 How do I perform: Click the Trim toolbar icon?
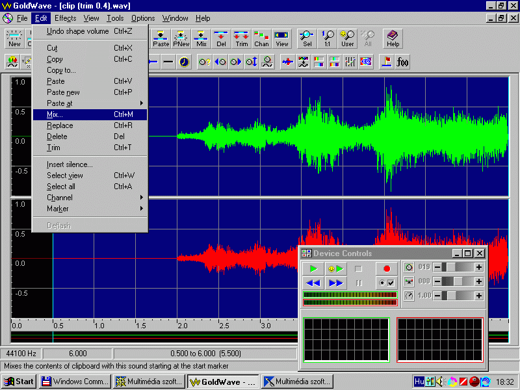pyautogui.click(x=241, y=38)
